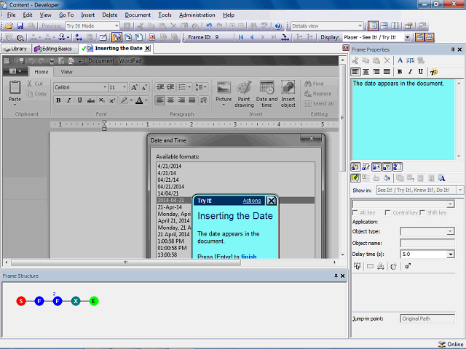Viewport: 466px width, 349px height.
Task: Open the Delay time dropdown
Action: coord(451,254)
